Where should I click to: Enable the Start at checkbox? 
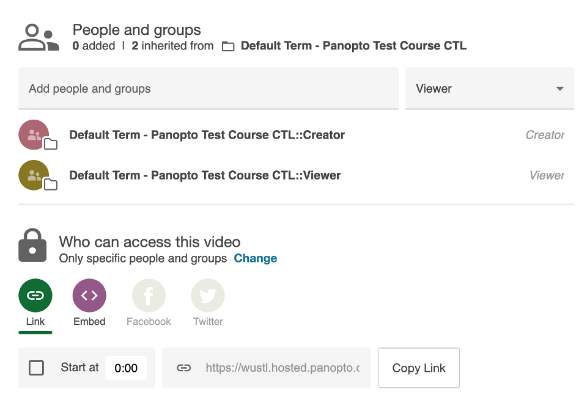tap(37, 368)
